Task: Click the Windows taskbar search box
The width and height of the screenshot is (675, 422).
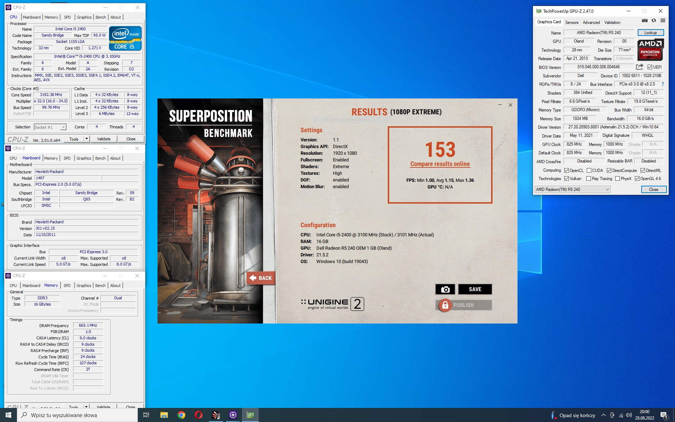Action: click(77, 415)
